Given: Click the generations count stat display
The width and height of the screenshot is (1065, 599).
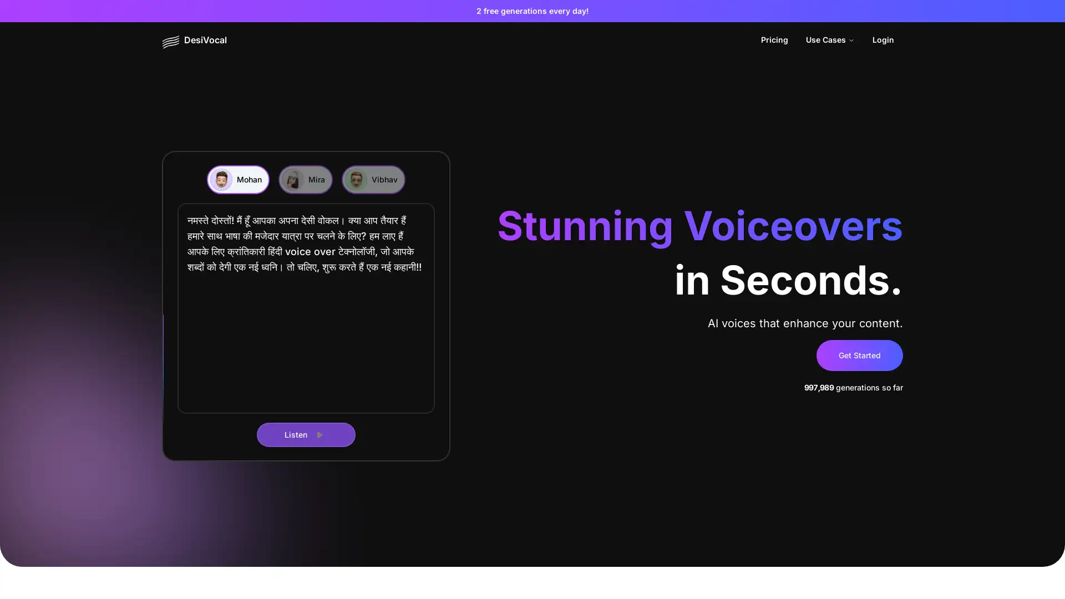Looking at the screenshot, I should (853, 388).
